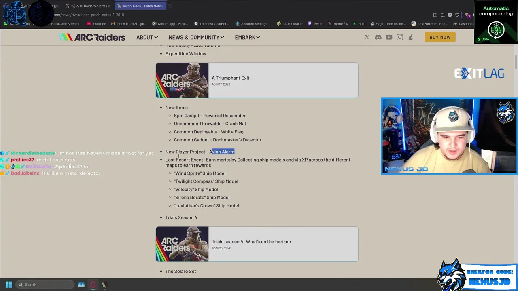
Task: Click 'Expedition Window' bullet text
Action: 186,54
